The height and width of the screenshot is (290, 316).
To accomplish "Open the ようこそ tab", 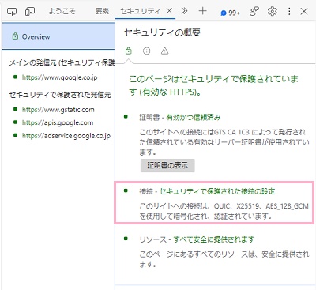I will point(62,11).
